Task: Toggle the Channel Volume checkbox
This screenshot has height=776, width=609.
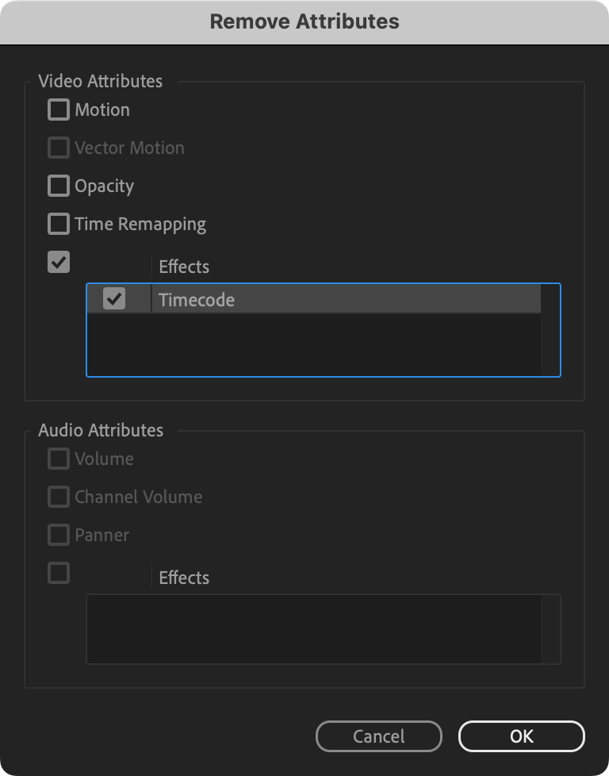Action: [x=59, y=497]
